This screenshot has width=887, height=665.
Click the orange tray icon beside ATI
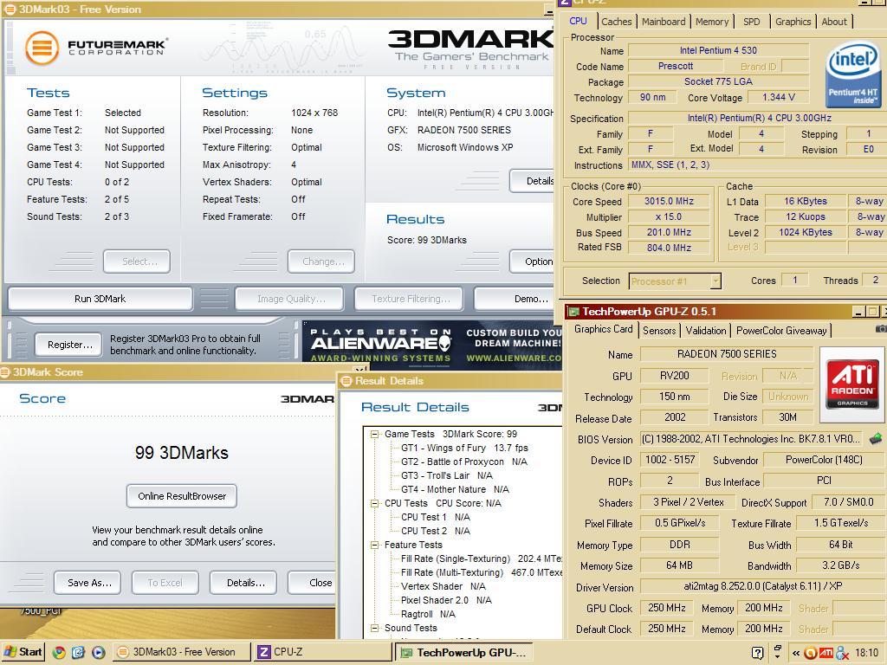[x=810, y=653]
